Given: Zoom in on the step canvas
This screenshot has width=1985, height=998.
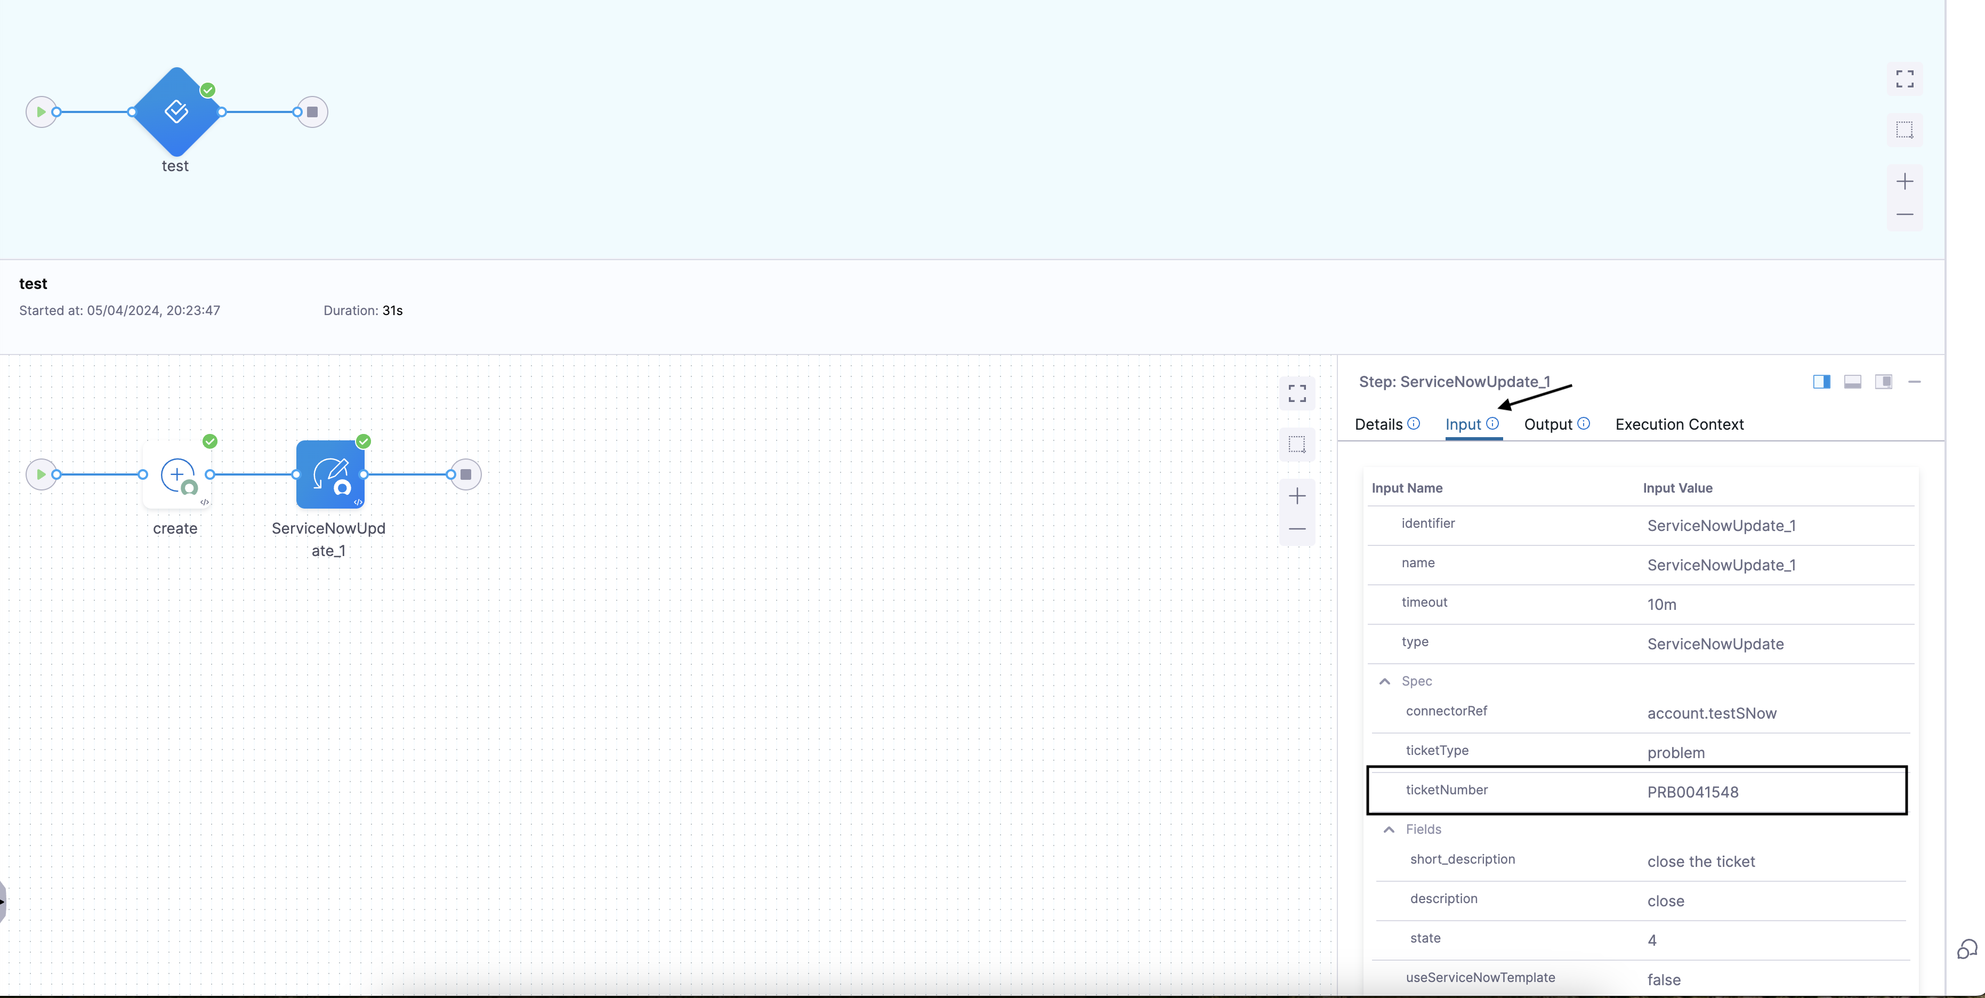Looking at the screenshot, I should [x=1297, y=496].
